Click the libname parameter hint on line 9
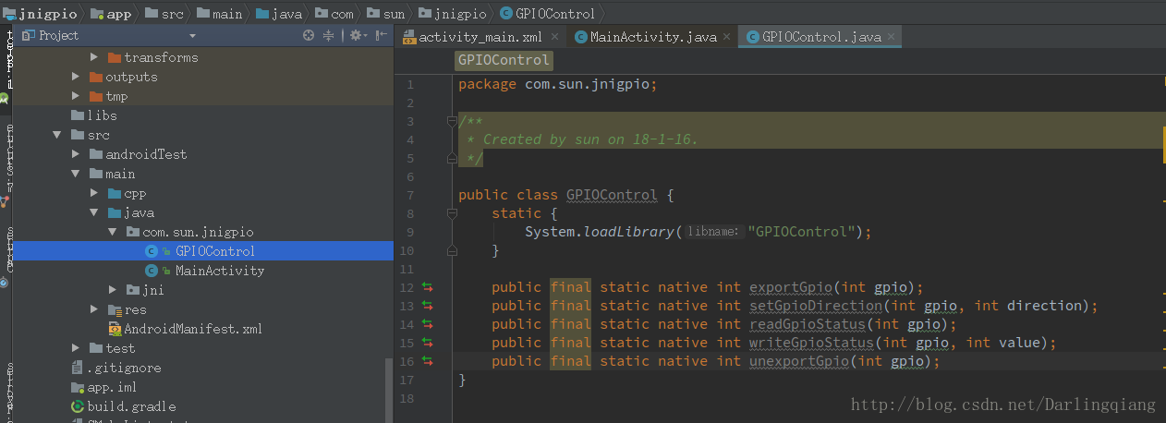 tap(714, 232)
